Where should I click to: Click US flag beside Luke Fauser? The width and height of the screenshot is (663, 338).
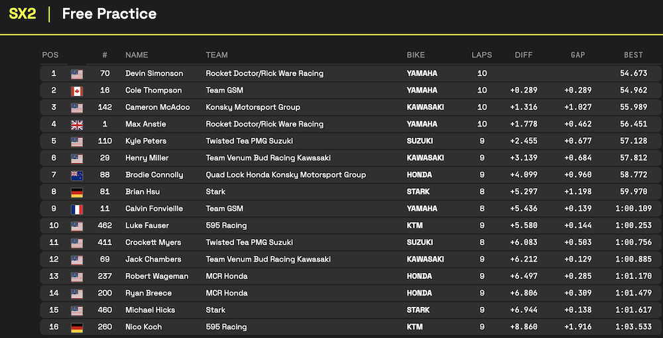click(77, 226)
